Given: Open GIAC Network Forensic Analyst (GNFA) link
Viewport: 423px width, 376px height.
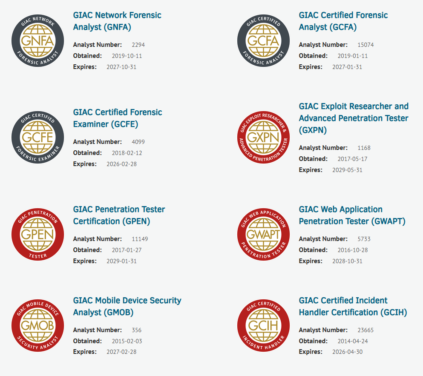Looking at the screenshot, I should [x=117, y=21].
